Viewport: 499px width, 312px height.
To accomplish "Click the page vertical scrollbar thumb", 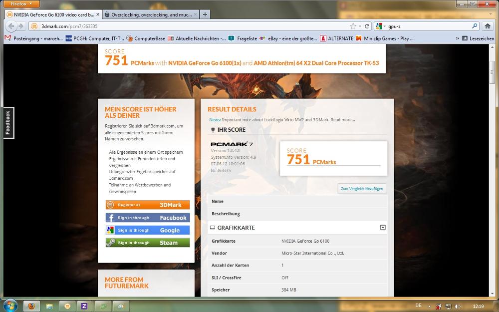I will [x=492, y=72].
